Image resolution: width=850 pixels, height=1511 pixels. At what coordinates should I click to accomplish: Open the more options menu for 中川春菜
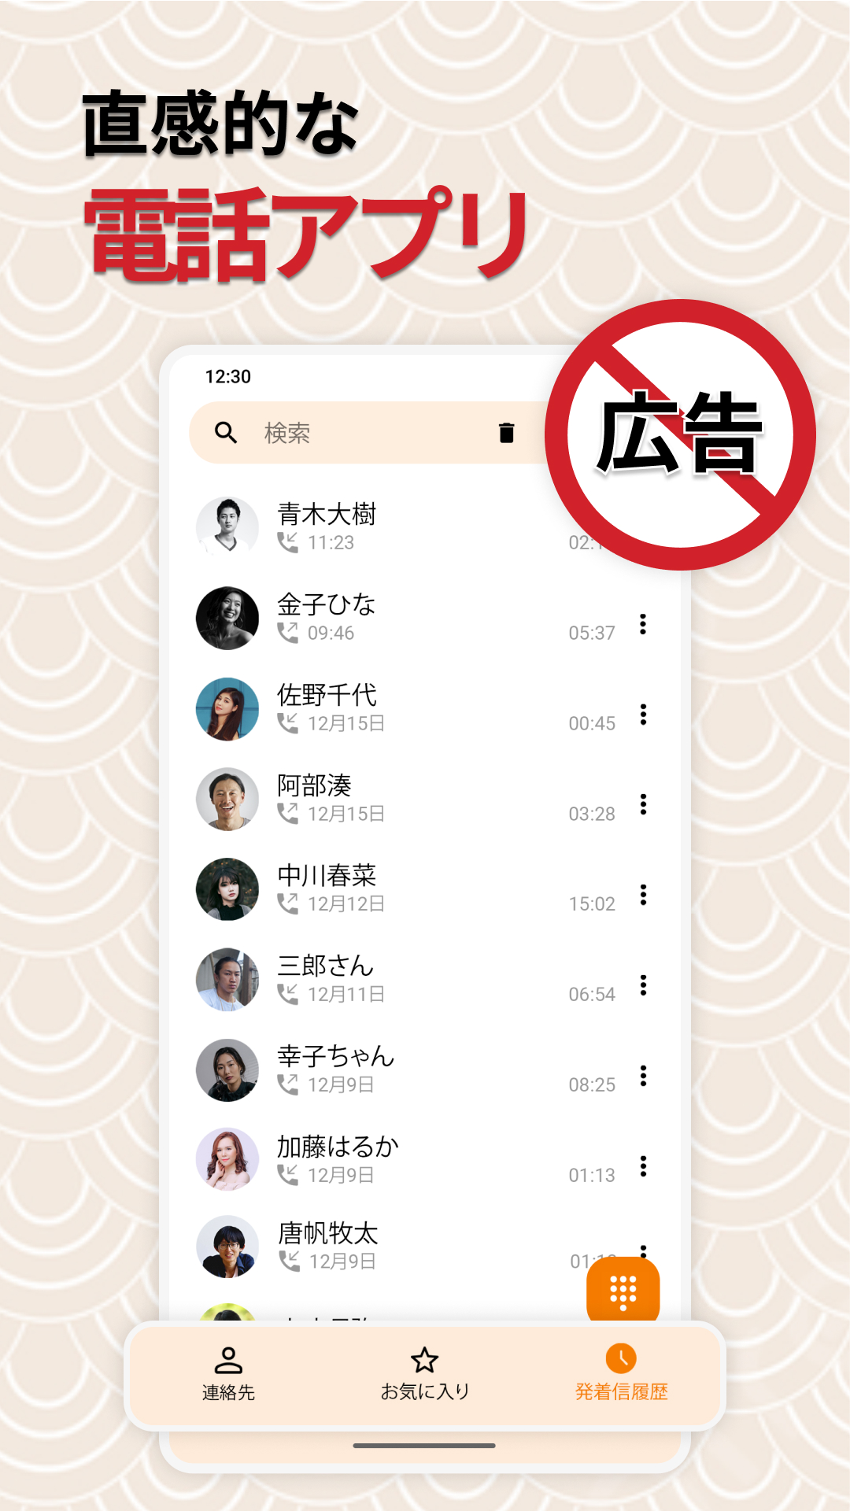[643, 895]
